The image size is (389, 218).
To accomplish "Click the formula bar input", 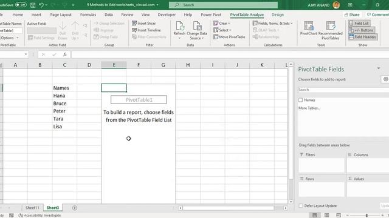I will pyautogui.click(x=230, y=54).
